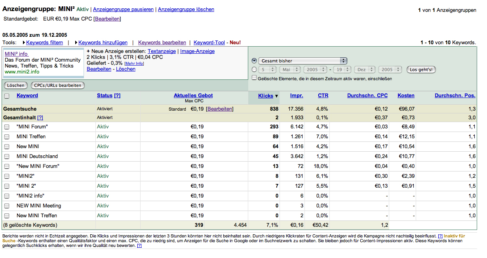Click Bearbeiten in Gesamtsuche row
The width and height of the screenshot is (487, 258).
[x=220, y=109]
